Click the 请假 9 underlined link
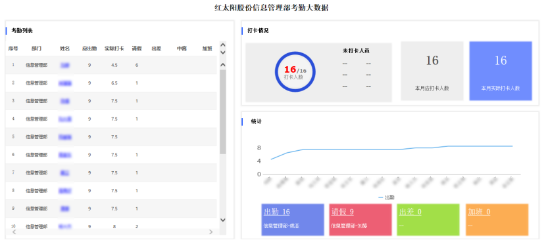 343,212
